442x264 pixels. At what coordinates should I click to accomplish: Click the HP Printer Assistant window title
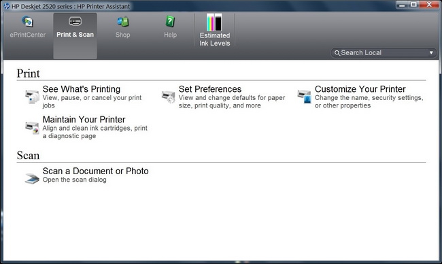71,6
